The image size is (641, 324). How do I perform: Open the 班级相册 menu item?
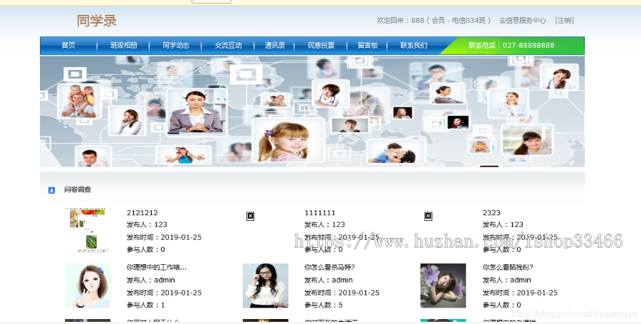click(x=123, y=46)
